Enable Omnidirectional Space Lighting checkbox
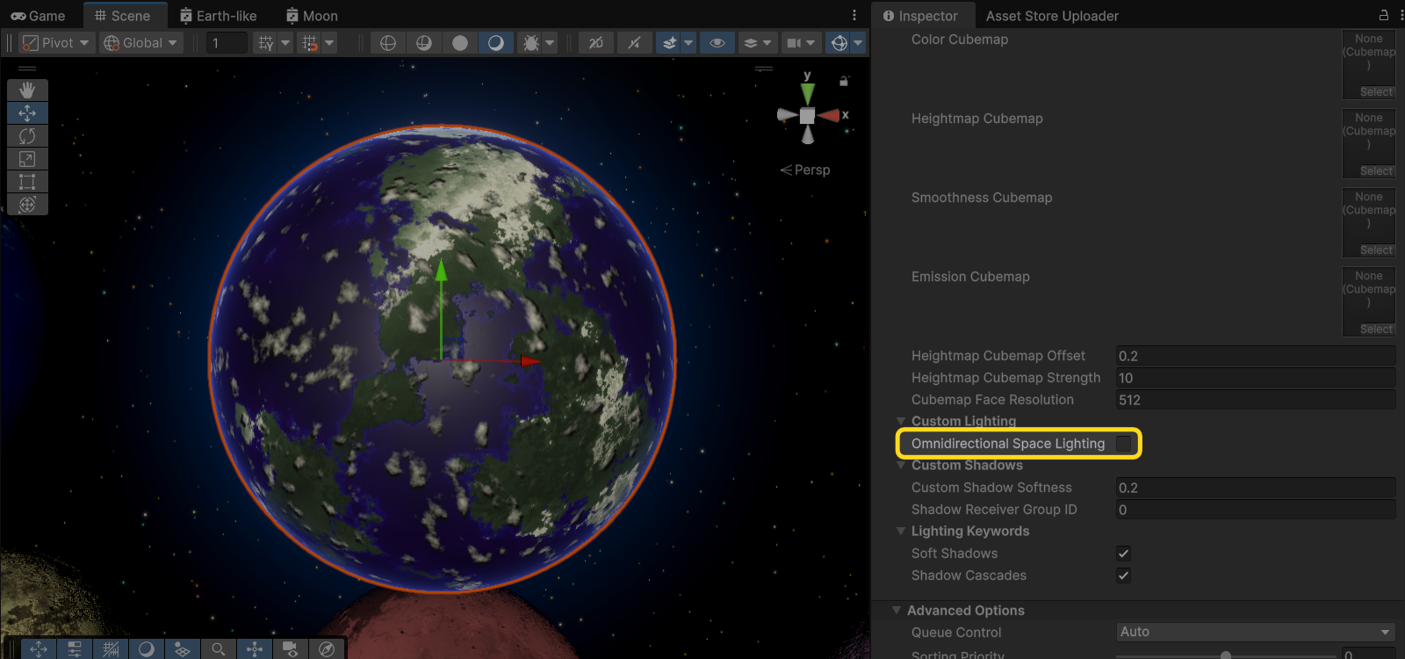1405x659 pixels. point(1123,444)
